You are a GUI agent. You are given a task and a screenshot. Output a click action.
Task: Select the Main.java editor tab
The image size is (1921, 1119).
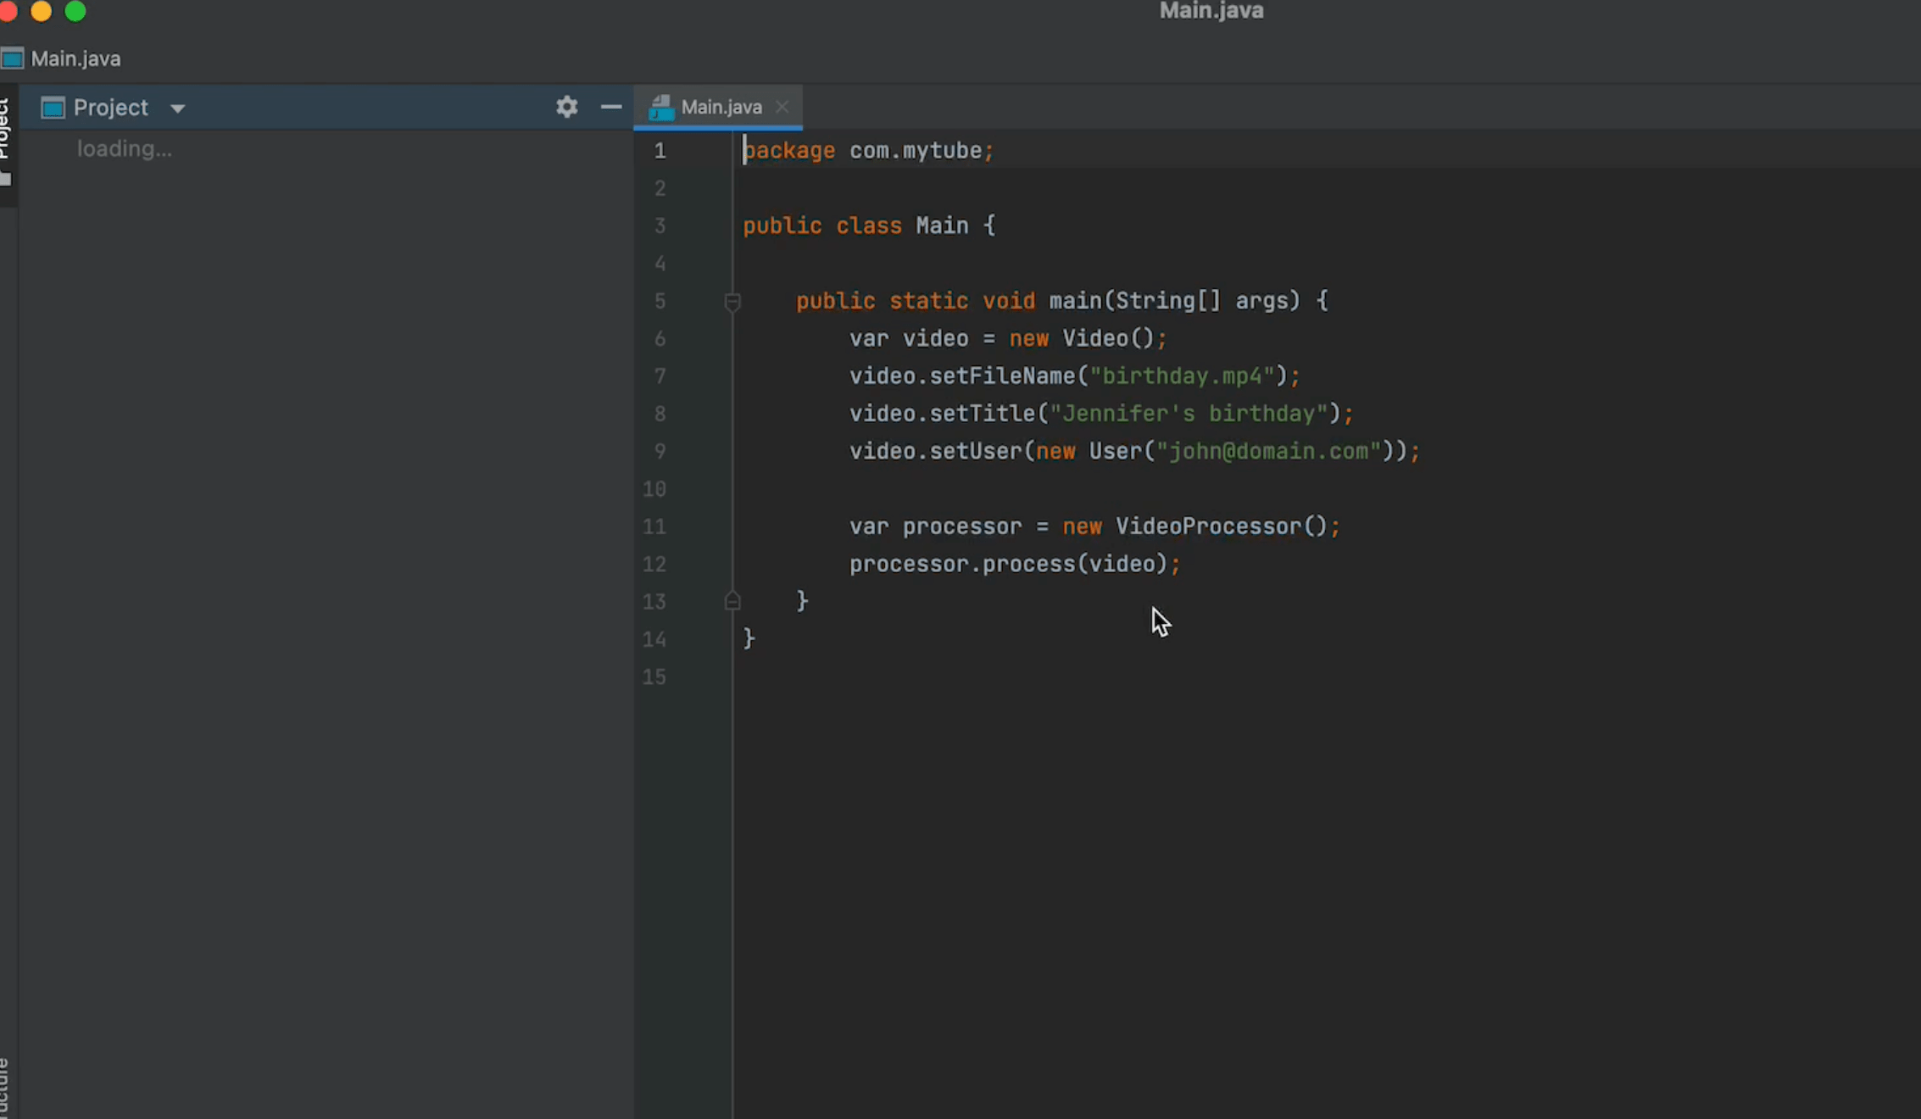coord(721,108)
